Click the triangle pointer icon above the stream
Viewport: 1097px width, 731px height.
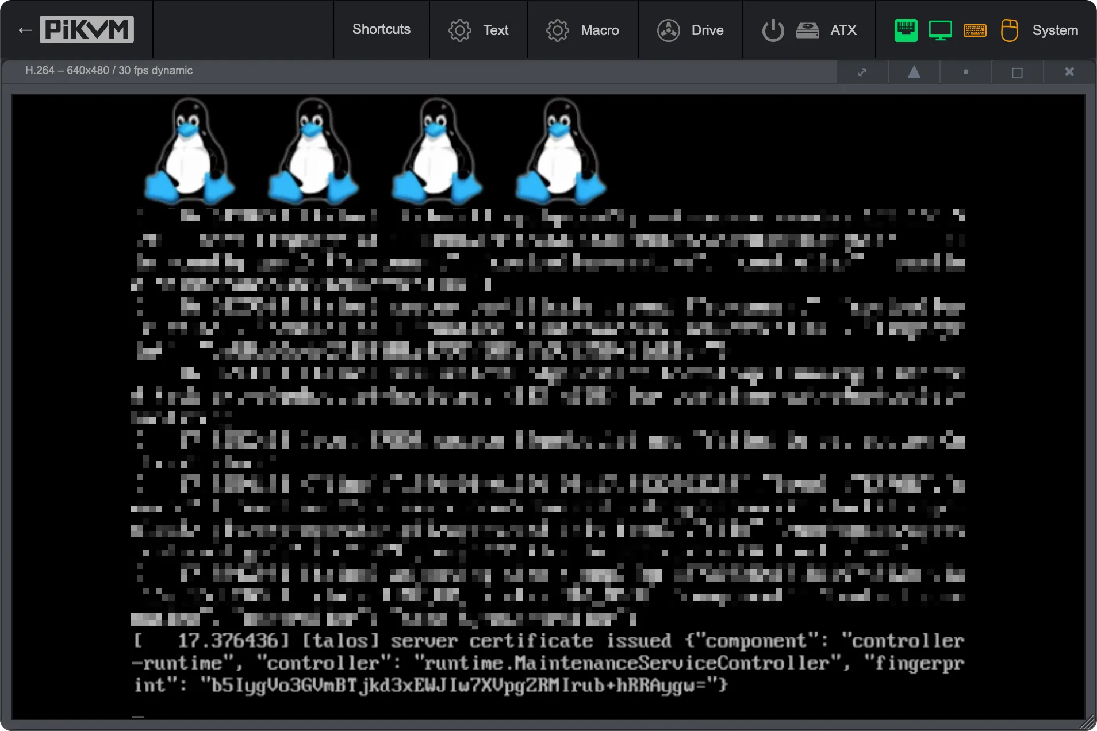pos(914,72)
